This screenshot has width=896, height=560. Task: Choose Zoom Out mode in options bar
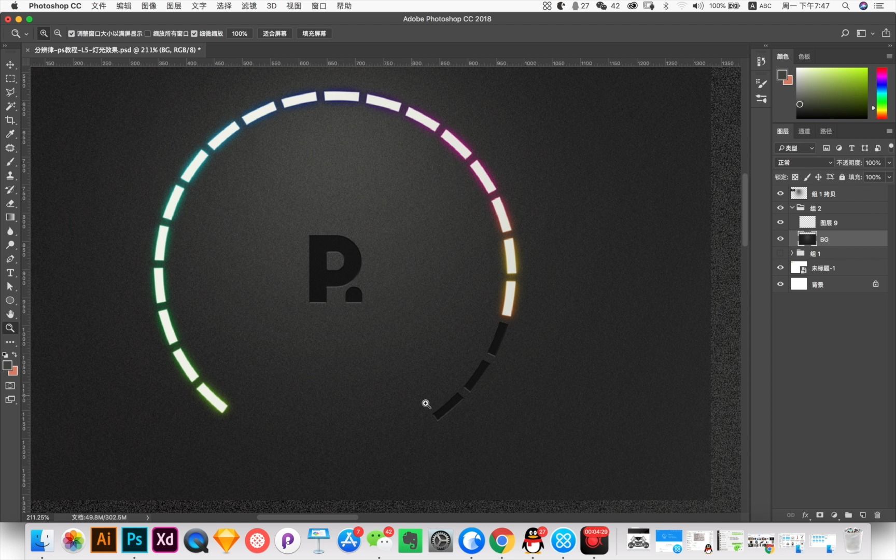click(x=58, y=33)
